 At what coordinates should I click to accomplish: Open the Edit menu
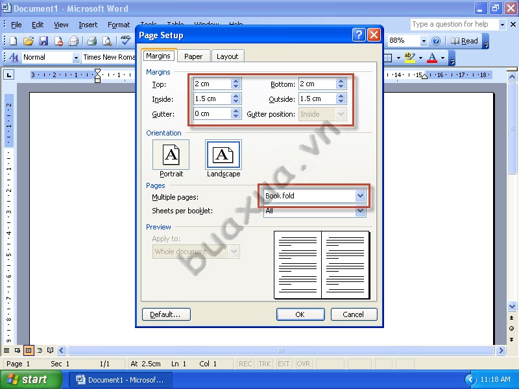(x=38, y=25)
